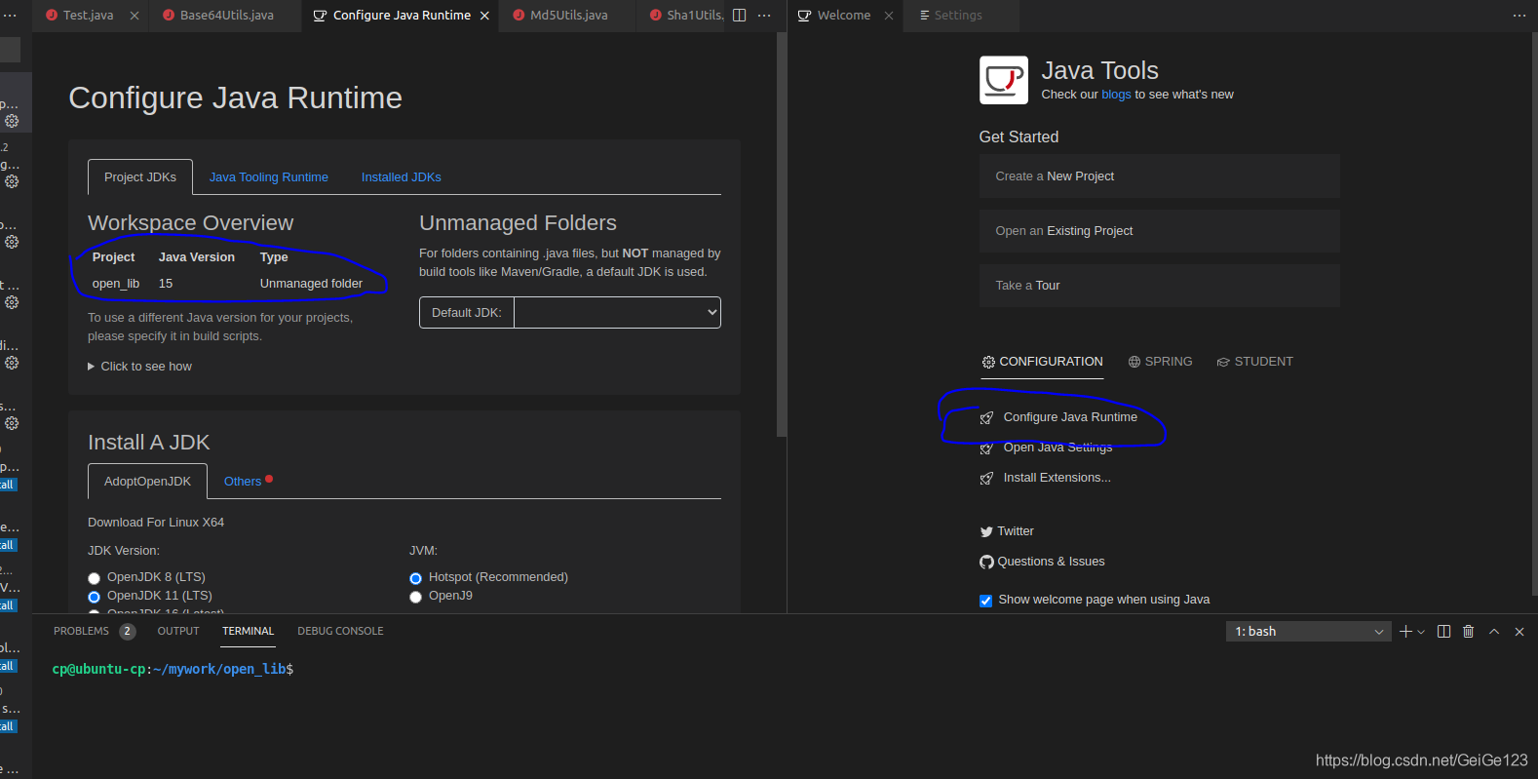Open the 1: bash terminal selector
The image size is (1538, 779).
[1309, 632]
